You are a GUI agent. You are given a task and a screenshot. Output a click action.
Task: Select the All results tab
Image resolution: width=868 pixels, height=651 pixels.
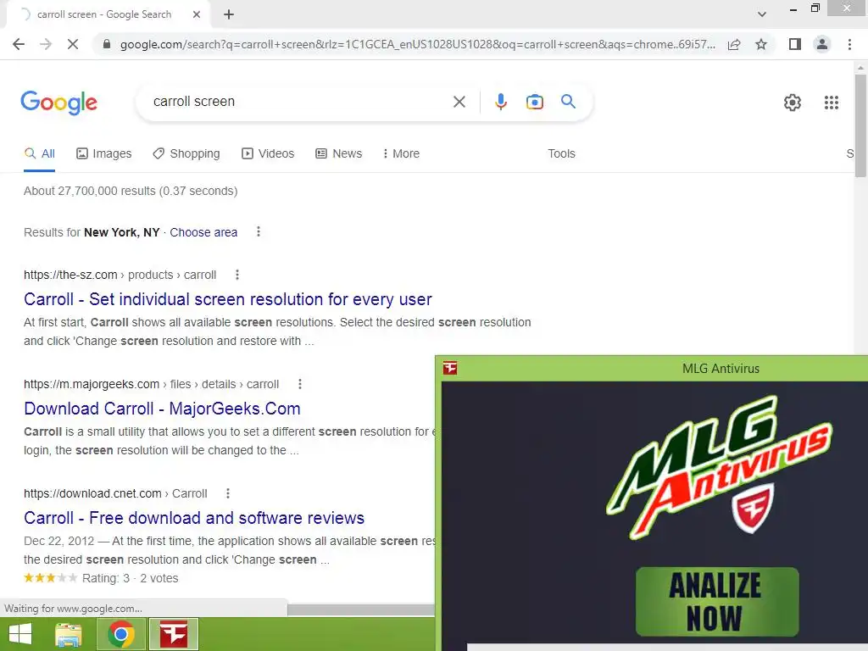tap(39, 154)
